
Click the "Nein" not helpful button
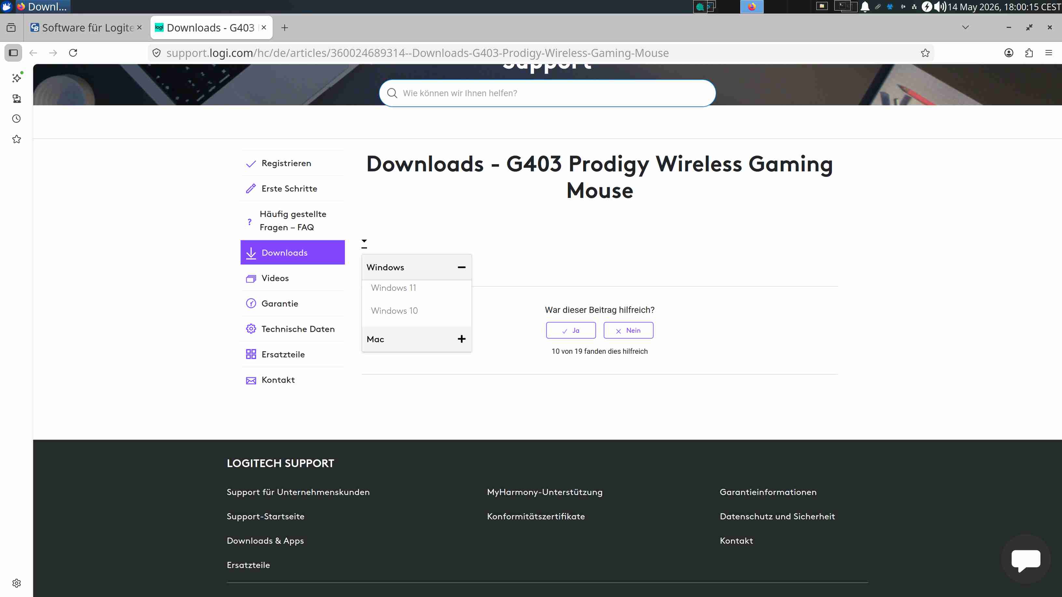point(628,330)
